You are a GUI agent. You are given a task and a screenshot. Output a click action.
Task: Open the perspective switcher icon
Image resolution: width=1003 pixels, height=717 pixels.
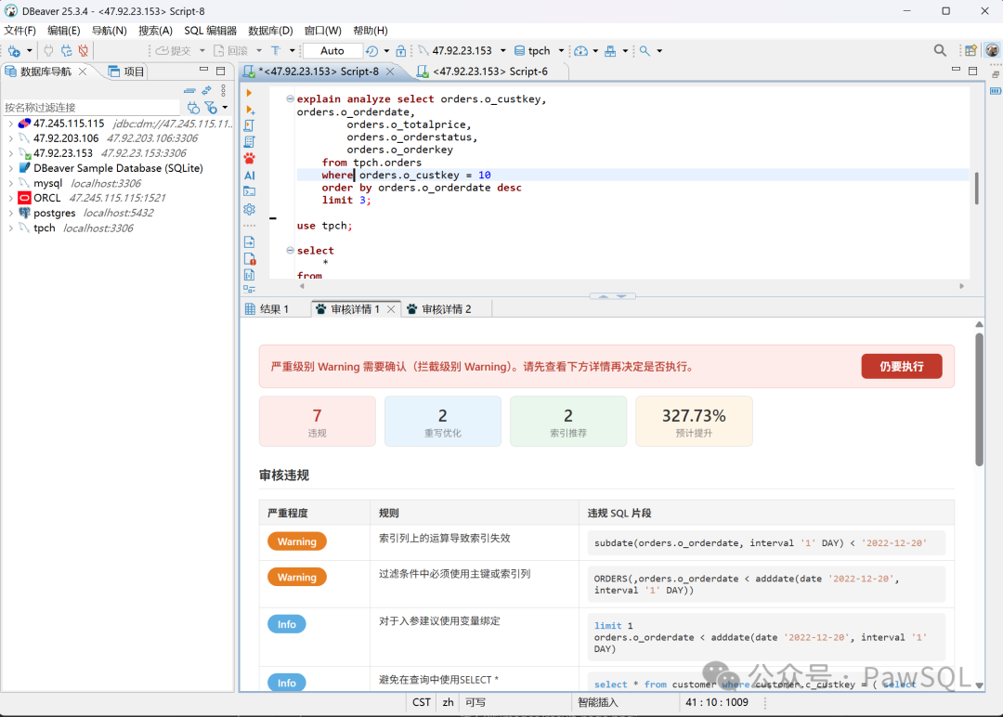pos(970,50)
